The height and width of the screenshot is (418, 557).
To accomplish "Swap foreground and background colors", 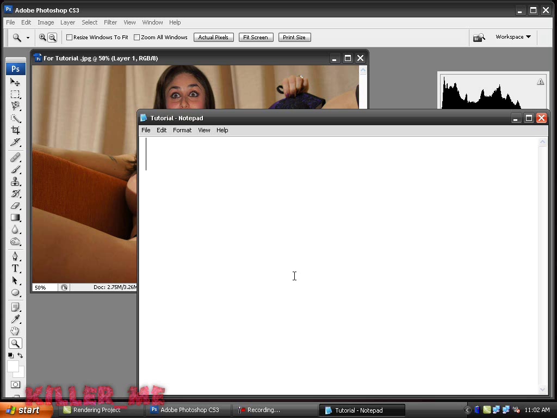I will 20,355.
